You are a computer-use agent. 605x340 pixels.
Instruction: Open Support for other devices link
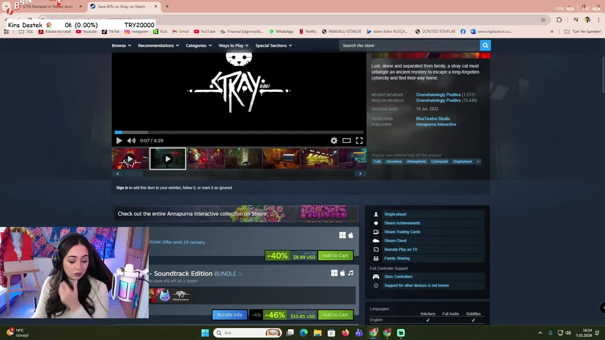point(416,286)
